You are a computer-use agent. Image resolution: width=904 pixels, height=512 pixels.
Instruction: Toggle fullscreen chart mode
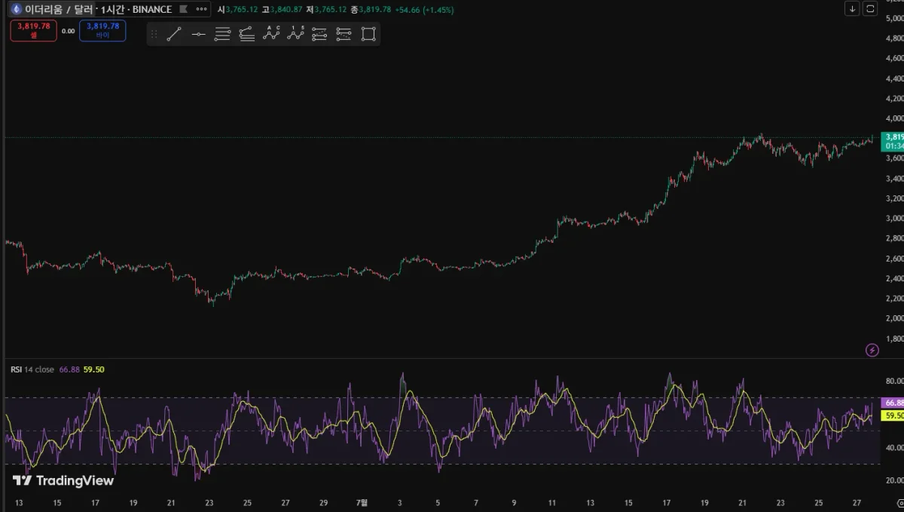[x=871, y=8]
